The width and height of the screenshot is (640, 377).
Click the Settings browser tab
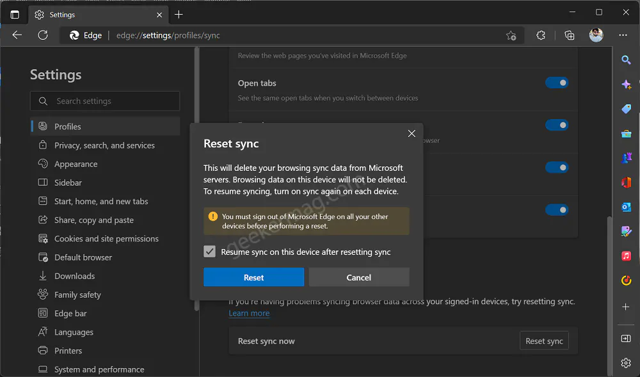point(98,15)
